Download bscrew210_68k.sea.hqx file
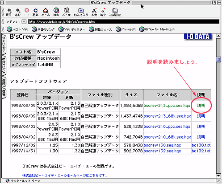This screenshot has height=184, width=222. [x=167, y=137]
